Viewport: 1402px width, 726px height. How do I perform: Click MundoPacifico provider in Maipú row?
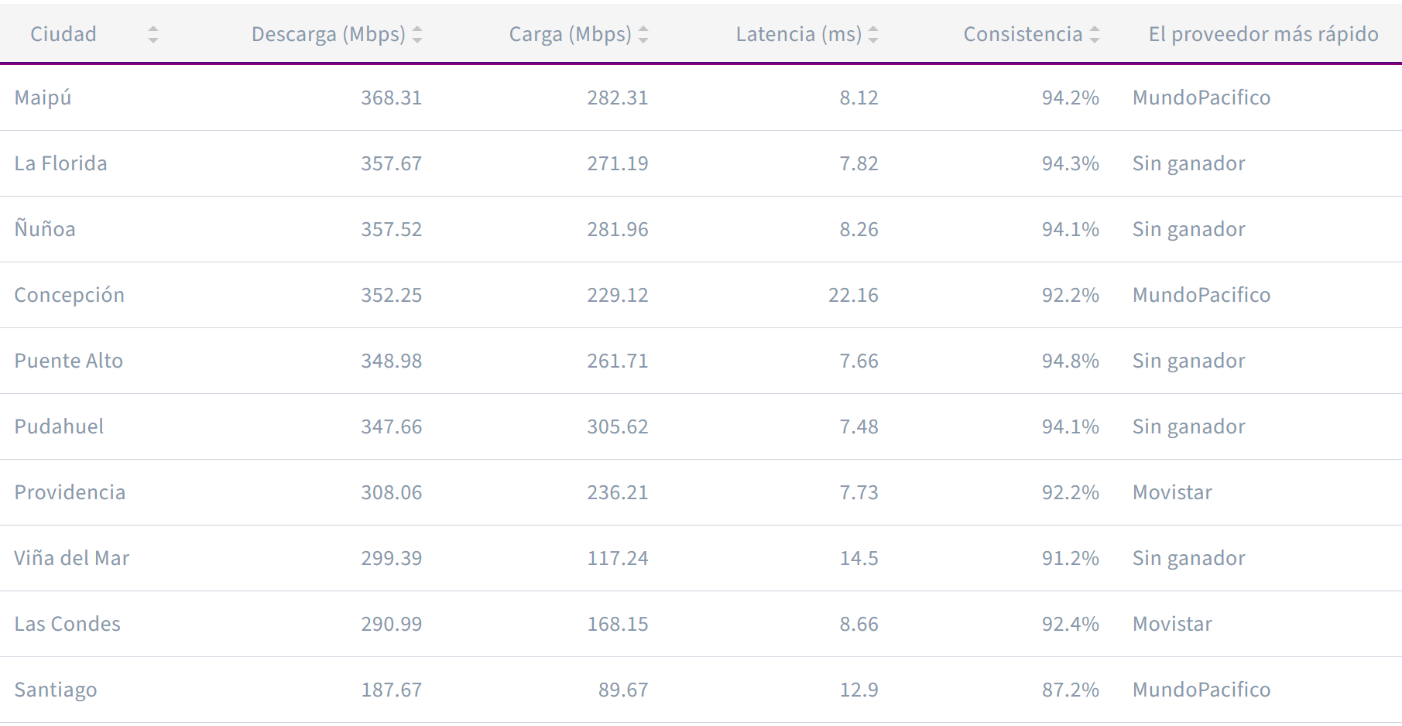(1201, 98)
